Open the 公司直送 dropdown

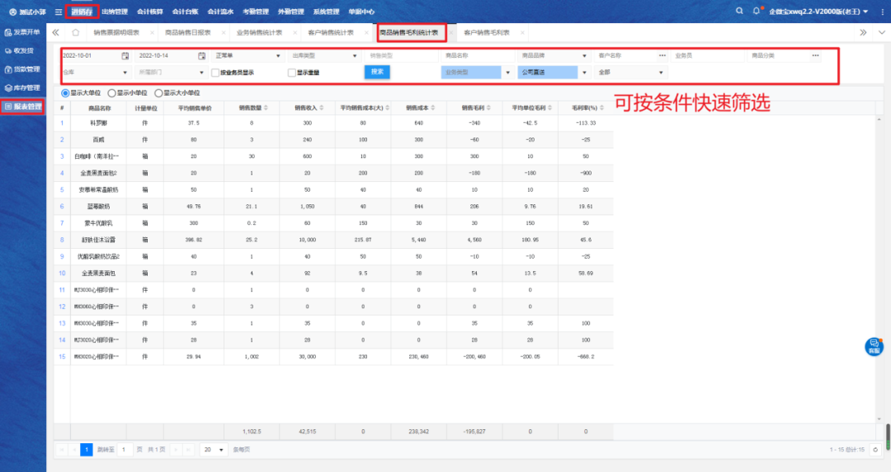pos(548,72)
